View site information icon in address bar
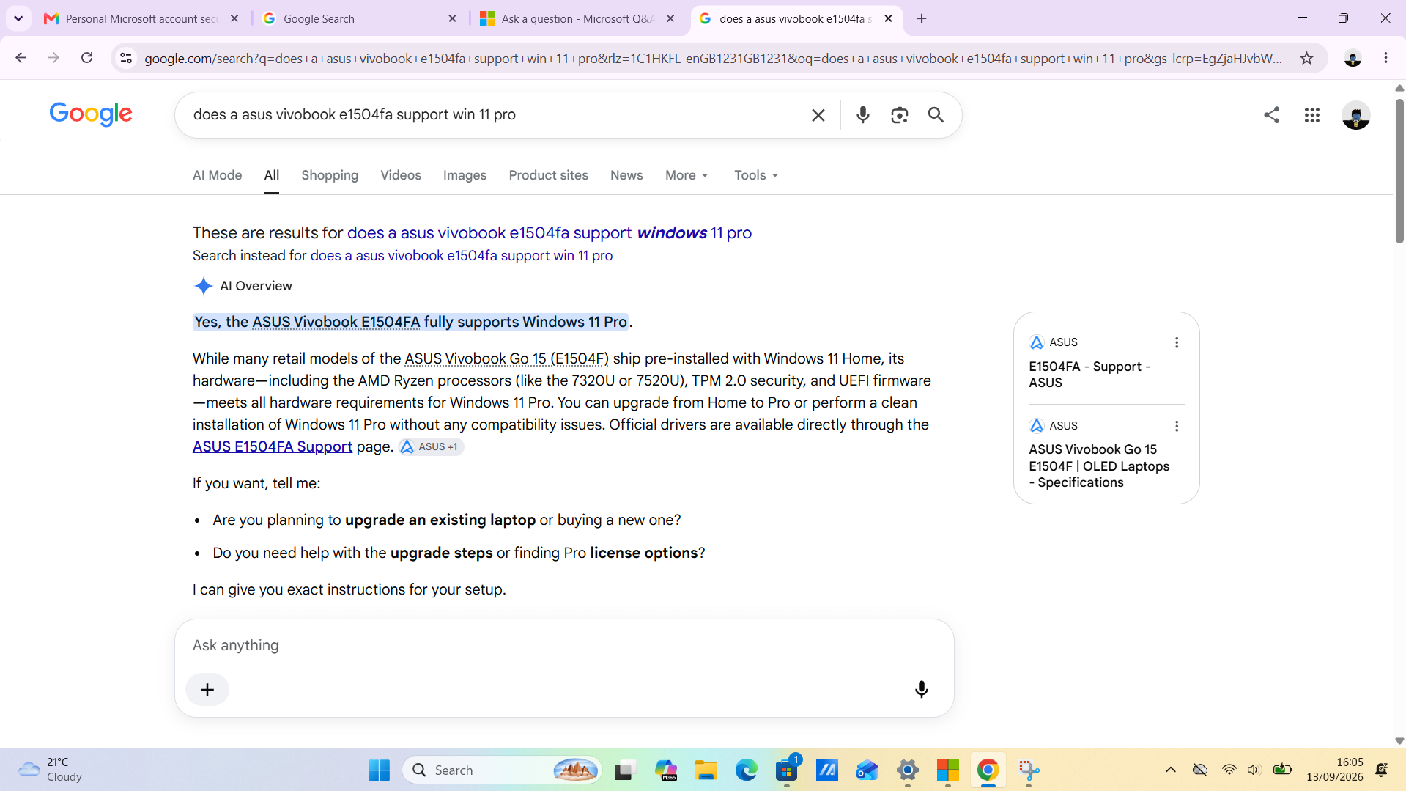1406x791 pixels. 126,58
